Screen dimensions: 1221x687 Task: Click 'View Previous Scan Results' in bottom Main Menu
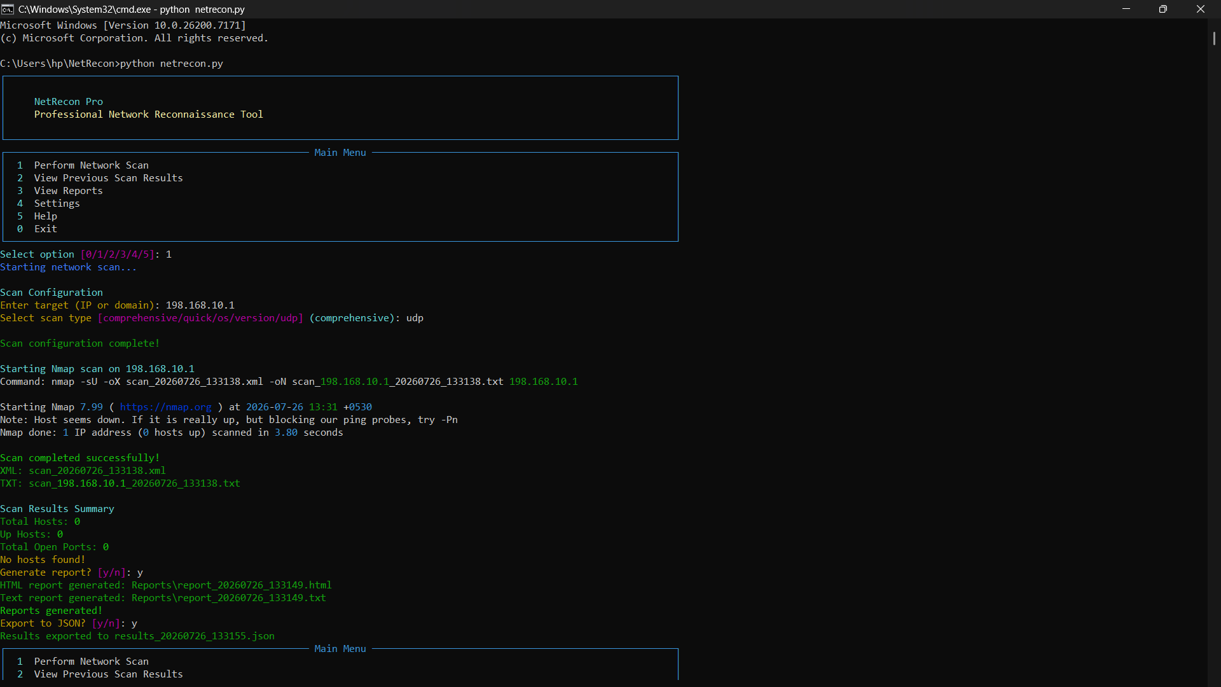pyautogui.click(x=108, y=674)
